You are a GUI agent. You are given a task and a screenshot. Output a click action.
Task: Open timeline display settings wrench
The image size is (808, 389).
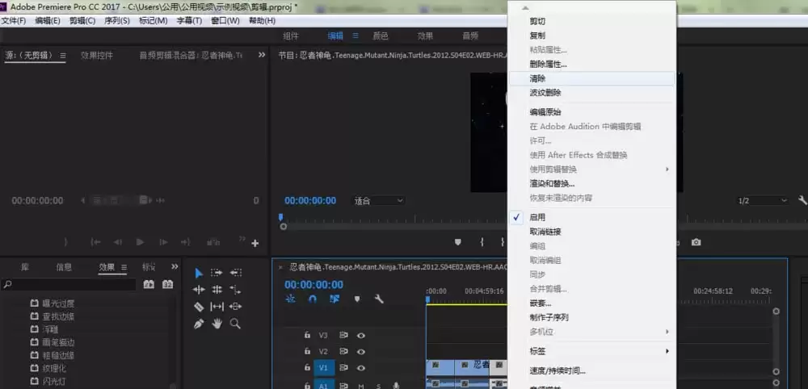pos(379,299)
